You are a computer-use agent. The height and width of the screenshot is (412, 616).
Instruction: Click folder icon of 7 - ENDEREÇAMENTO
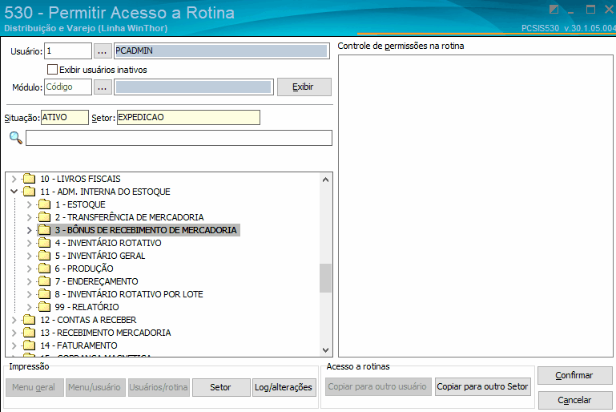coord(44,281)
